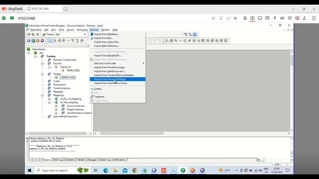This screenshot has width=319, height=179.
Task: Switch to the Fetch Log tab
Action: (58, 160)
